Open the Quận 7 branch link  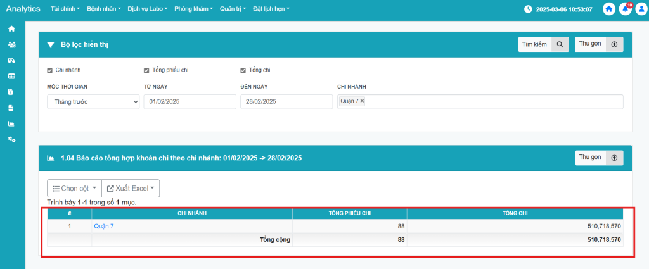tap(103, 226)
